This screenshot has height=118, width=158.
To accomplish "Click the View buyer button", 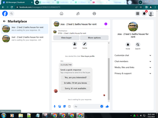I will click(66, 38).
